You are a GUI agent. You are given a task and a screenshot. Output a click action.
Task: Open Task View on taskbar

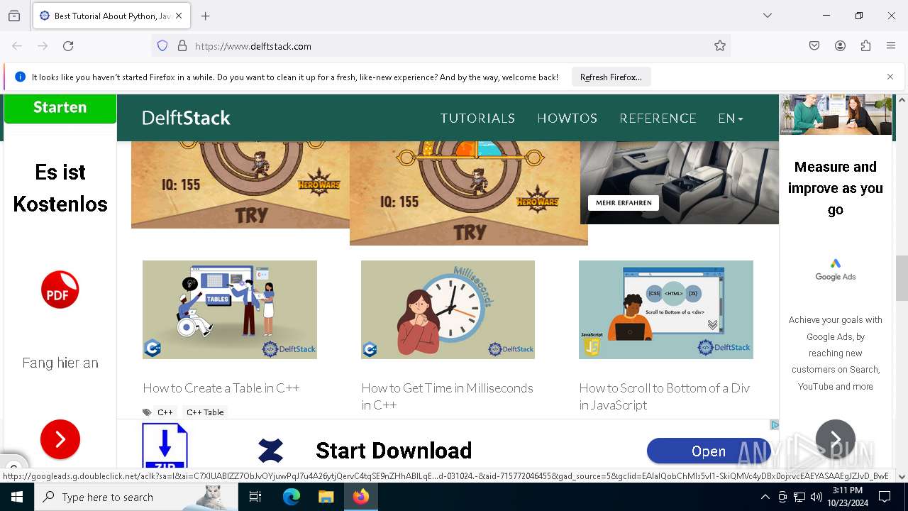(255, 497)
